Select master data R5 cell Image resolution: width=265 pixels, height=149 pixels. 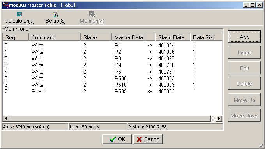[x=118, y=72]
